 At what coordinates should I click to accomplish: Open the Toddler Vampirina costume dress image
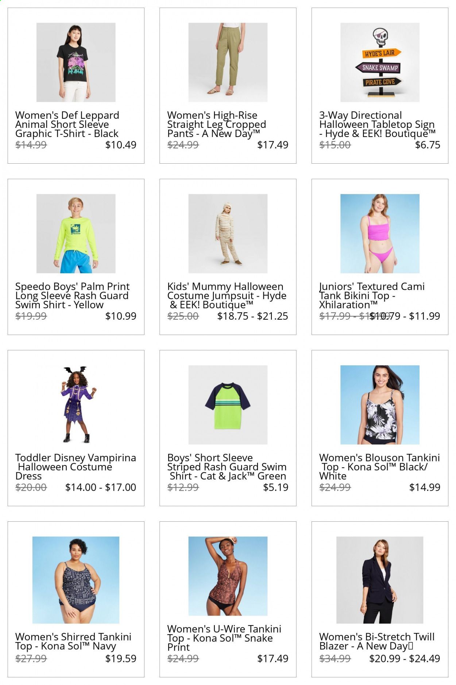pos(76,405)
